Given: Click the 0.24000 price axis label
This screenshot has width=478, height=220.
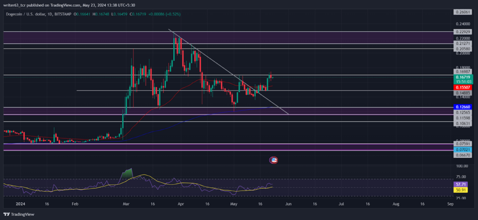Looking at the screenshot, I should click(x=463, y=24).
